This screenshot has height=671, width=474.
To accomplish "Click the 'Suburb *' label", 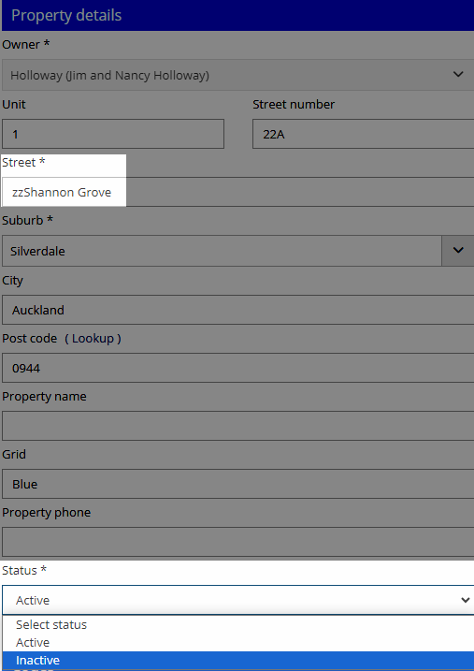I will (27, 220).
